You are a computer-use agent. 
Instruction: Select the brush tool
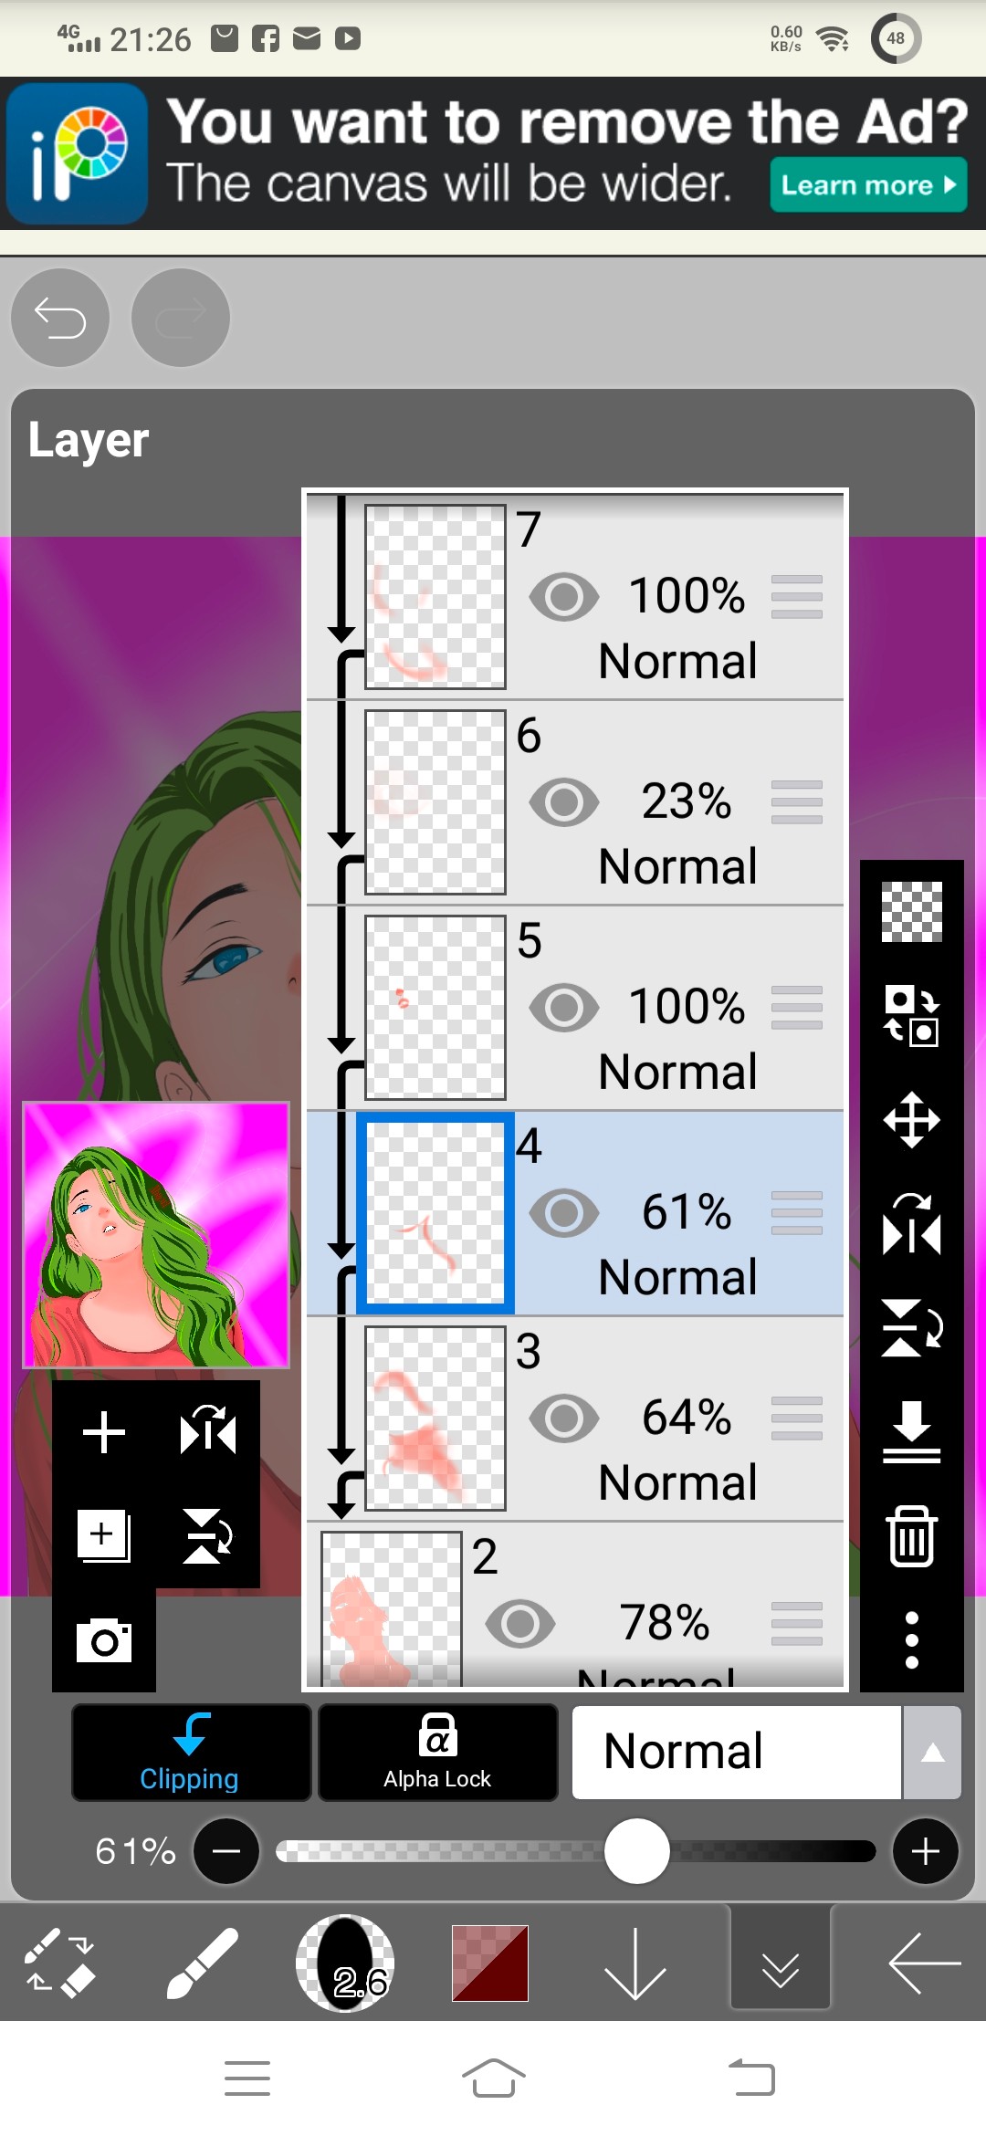(x=203, y=1963)
